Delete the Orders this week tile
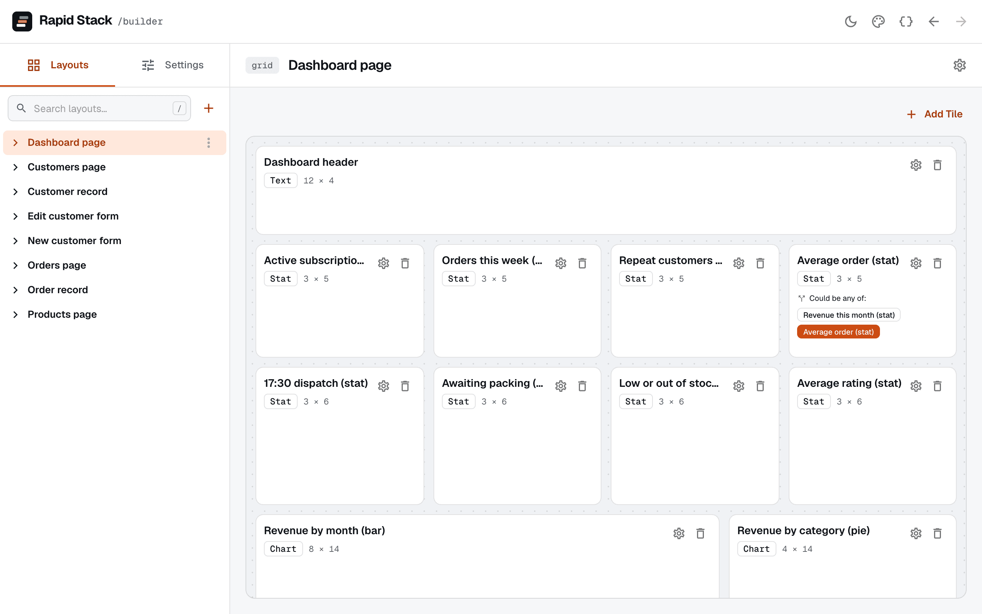The image size is (982, 614). [582, 264]
